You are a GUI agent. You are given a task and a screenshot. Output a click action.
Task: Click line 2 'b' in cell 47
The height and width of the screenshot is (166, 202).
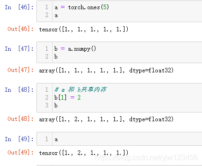click(x=56, y=57)
